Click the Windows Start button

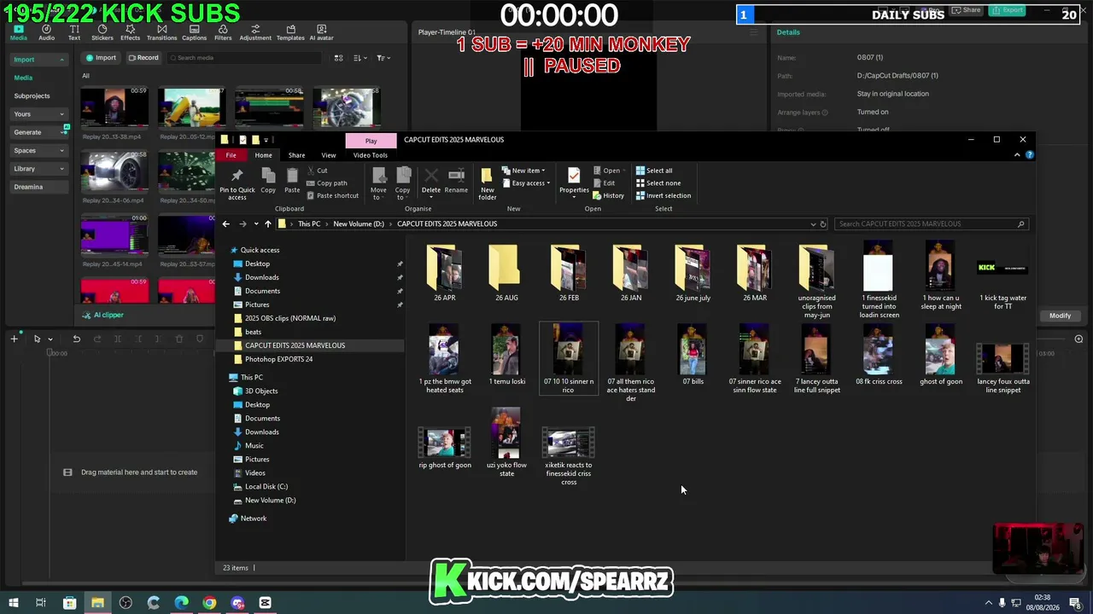tap(14, 603)
